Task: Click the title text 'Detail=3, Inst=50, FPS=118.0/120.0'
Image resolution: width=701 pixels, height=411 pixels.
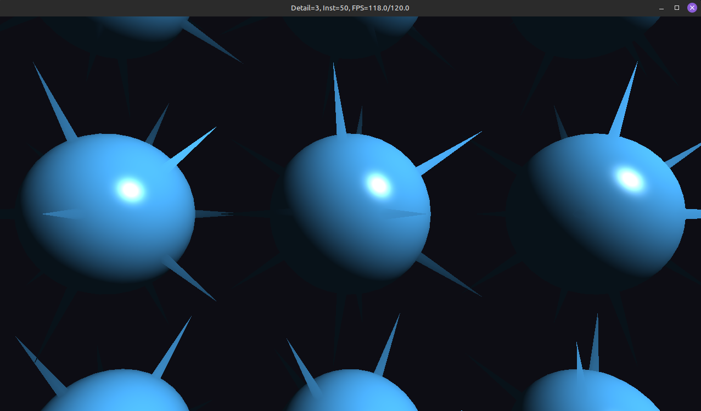Action: (350, 8)
